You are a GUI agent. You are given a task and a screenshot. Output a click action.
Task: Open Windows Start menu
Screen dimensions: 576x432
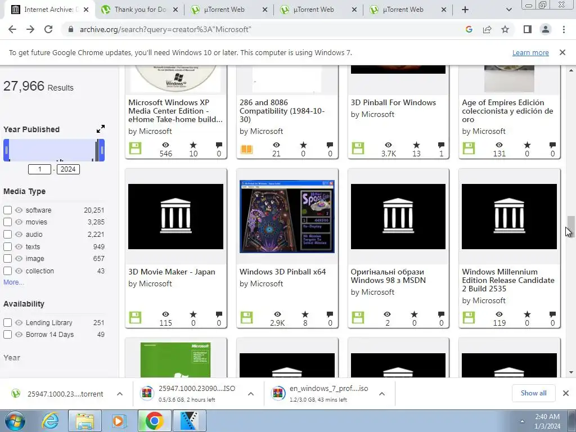(15, 421)
